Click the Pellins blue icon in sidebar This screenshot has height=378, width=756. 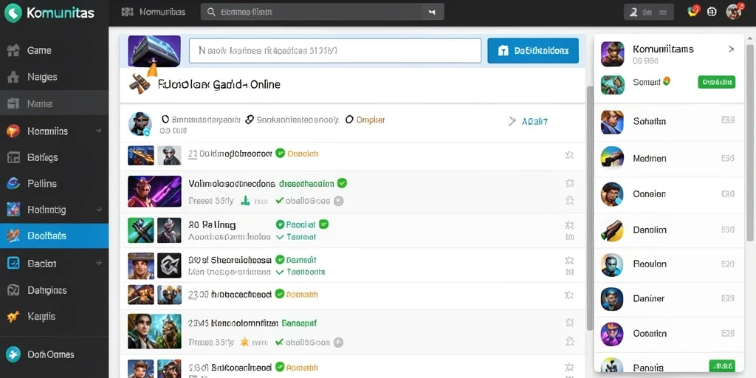[13, 184]
